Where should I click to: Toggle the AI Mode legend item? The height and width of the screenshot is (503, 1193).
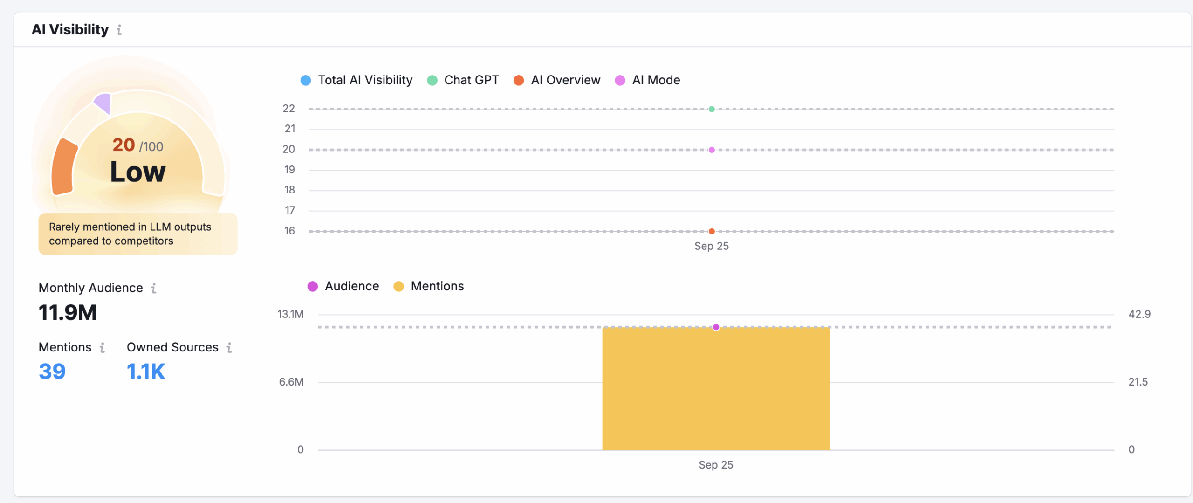pyautogui.click(x=647, y=80)
